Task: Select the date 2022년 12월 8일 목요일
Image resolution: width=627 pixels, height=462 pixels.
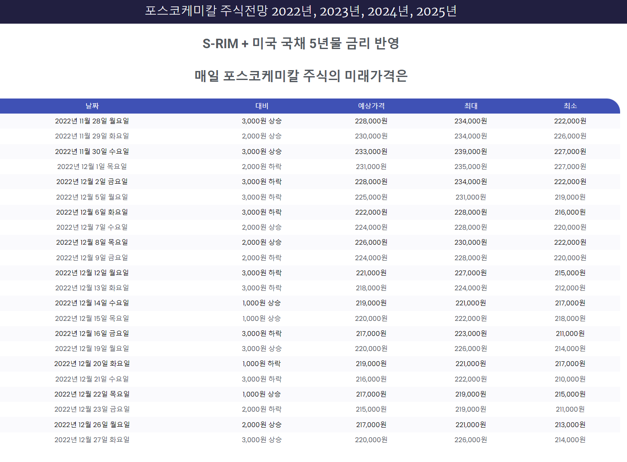Action: [92, 243]
